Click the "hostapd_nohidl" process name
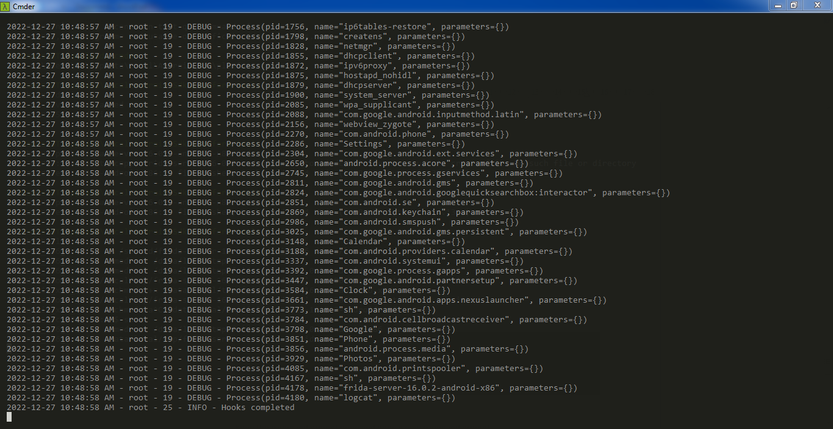Viewport: 833px width, 429px height. (378, 76)
